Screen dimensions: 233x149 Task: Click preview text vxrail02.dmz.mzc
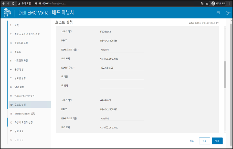[109, 127]
